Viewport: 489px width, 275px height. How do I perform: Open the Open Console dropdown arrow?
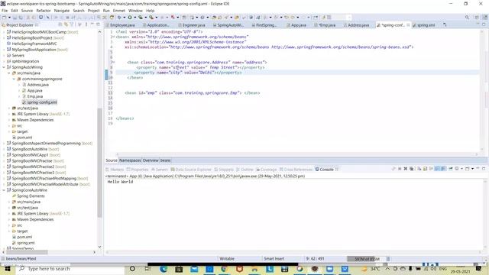point(472,169)
